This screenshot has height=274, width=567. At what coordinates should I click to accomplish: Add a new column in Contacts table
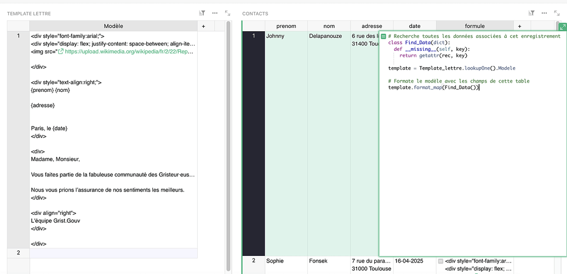(x=520, y=26)
